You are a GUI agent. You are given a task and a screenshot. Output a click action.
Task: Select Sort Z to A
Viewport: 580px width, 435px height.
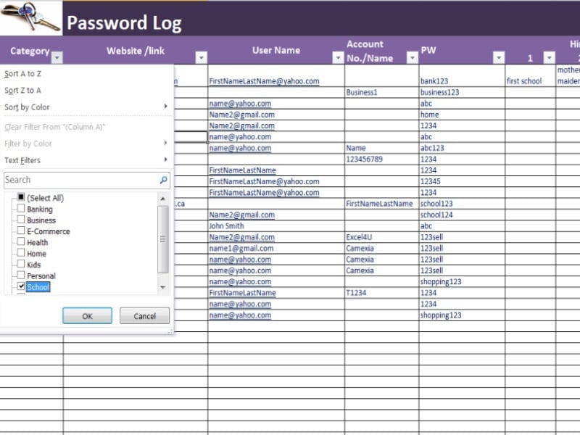point(22,90)
